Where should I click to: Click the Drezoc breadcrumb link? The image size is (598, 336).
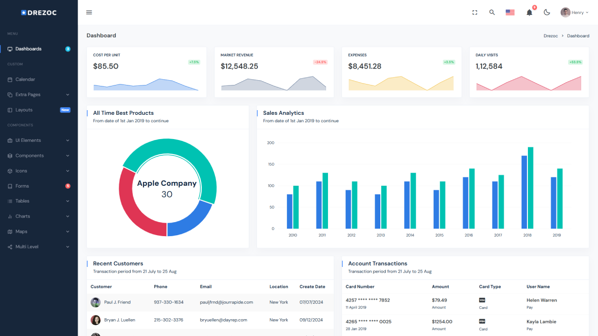pos(550,36)
